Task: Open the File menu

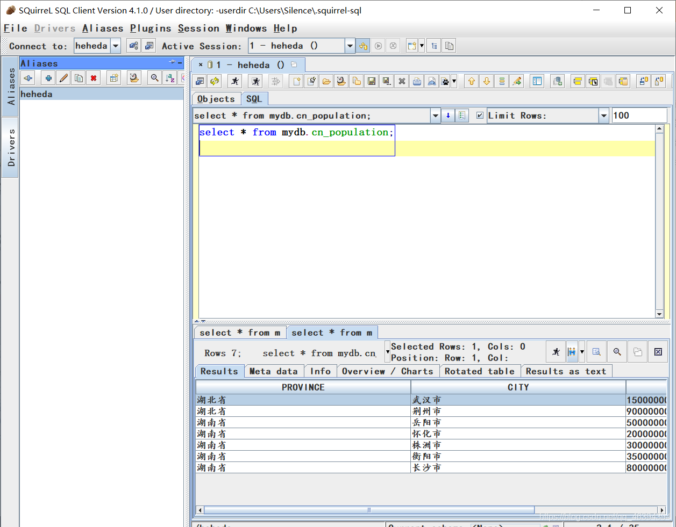Action: 15,28
